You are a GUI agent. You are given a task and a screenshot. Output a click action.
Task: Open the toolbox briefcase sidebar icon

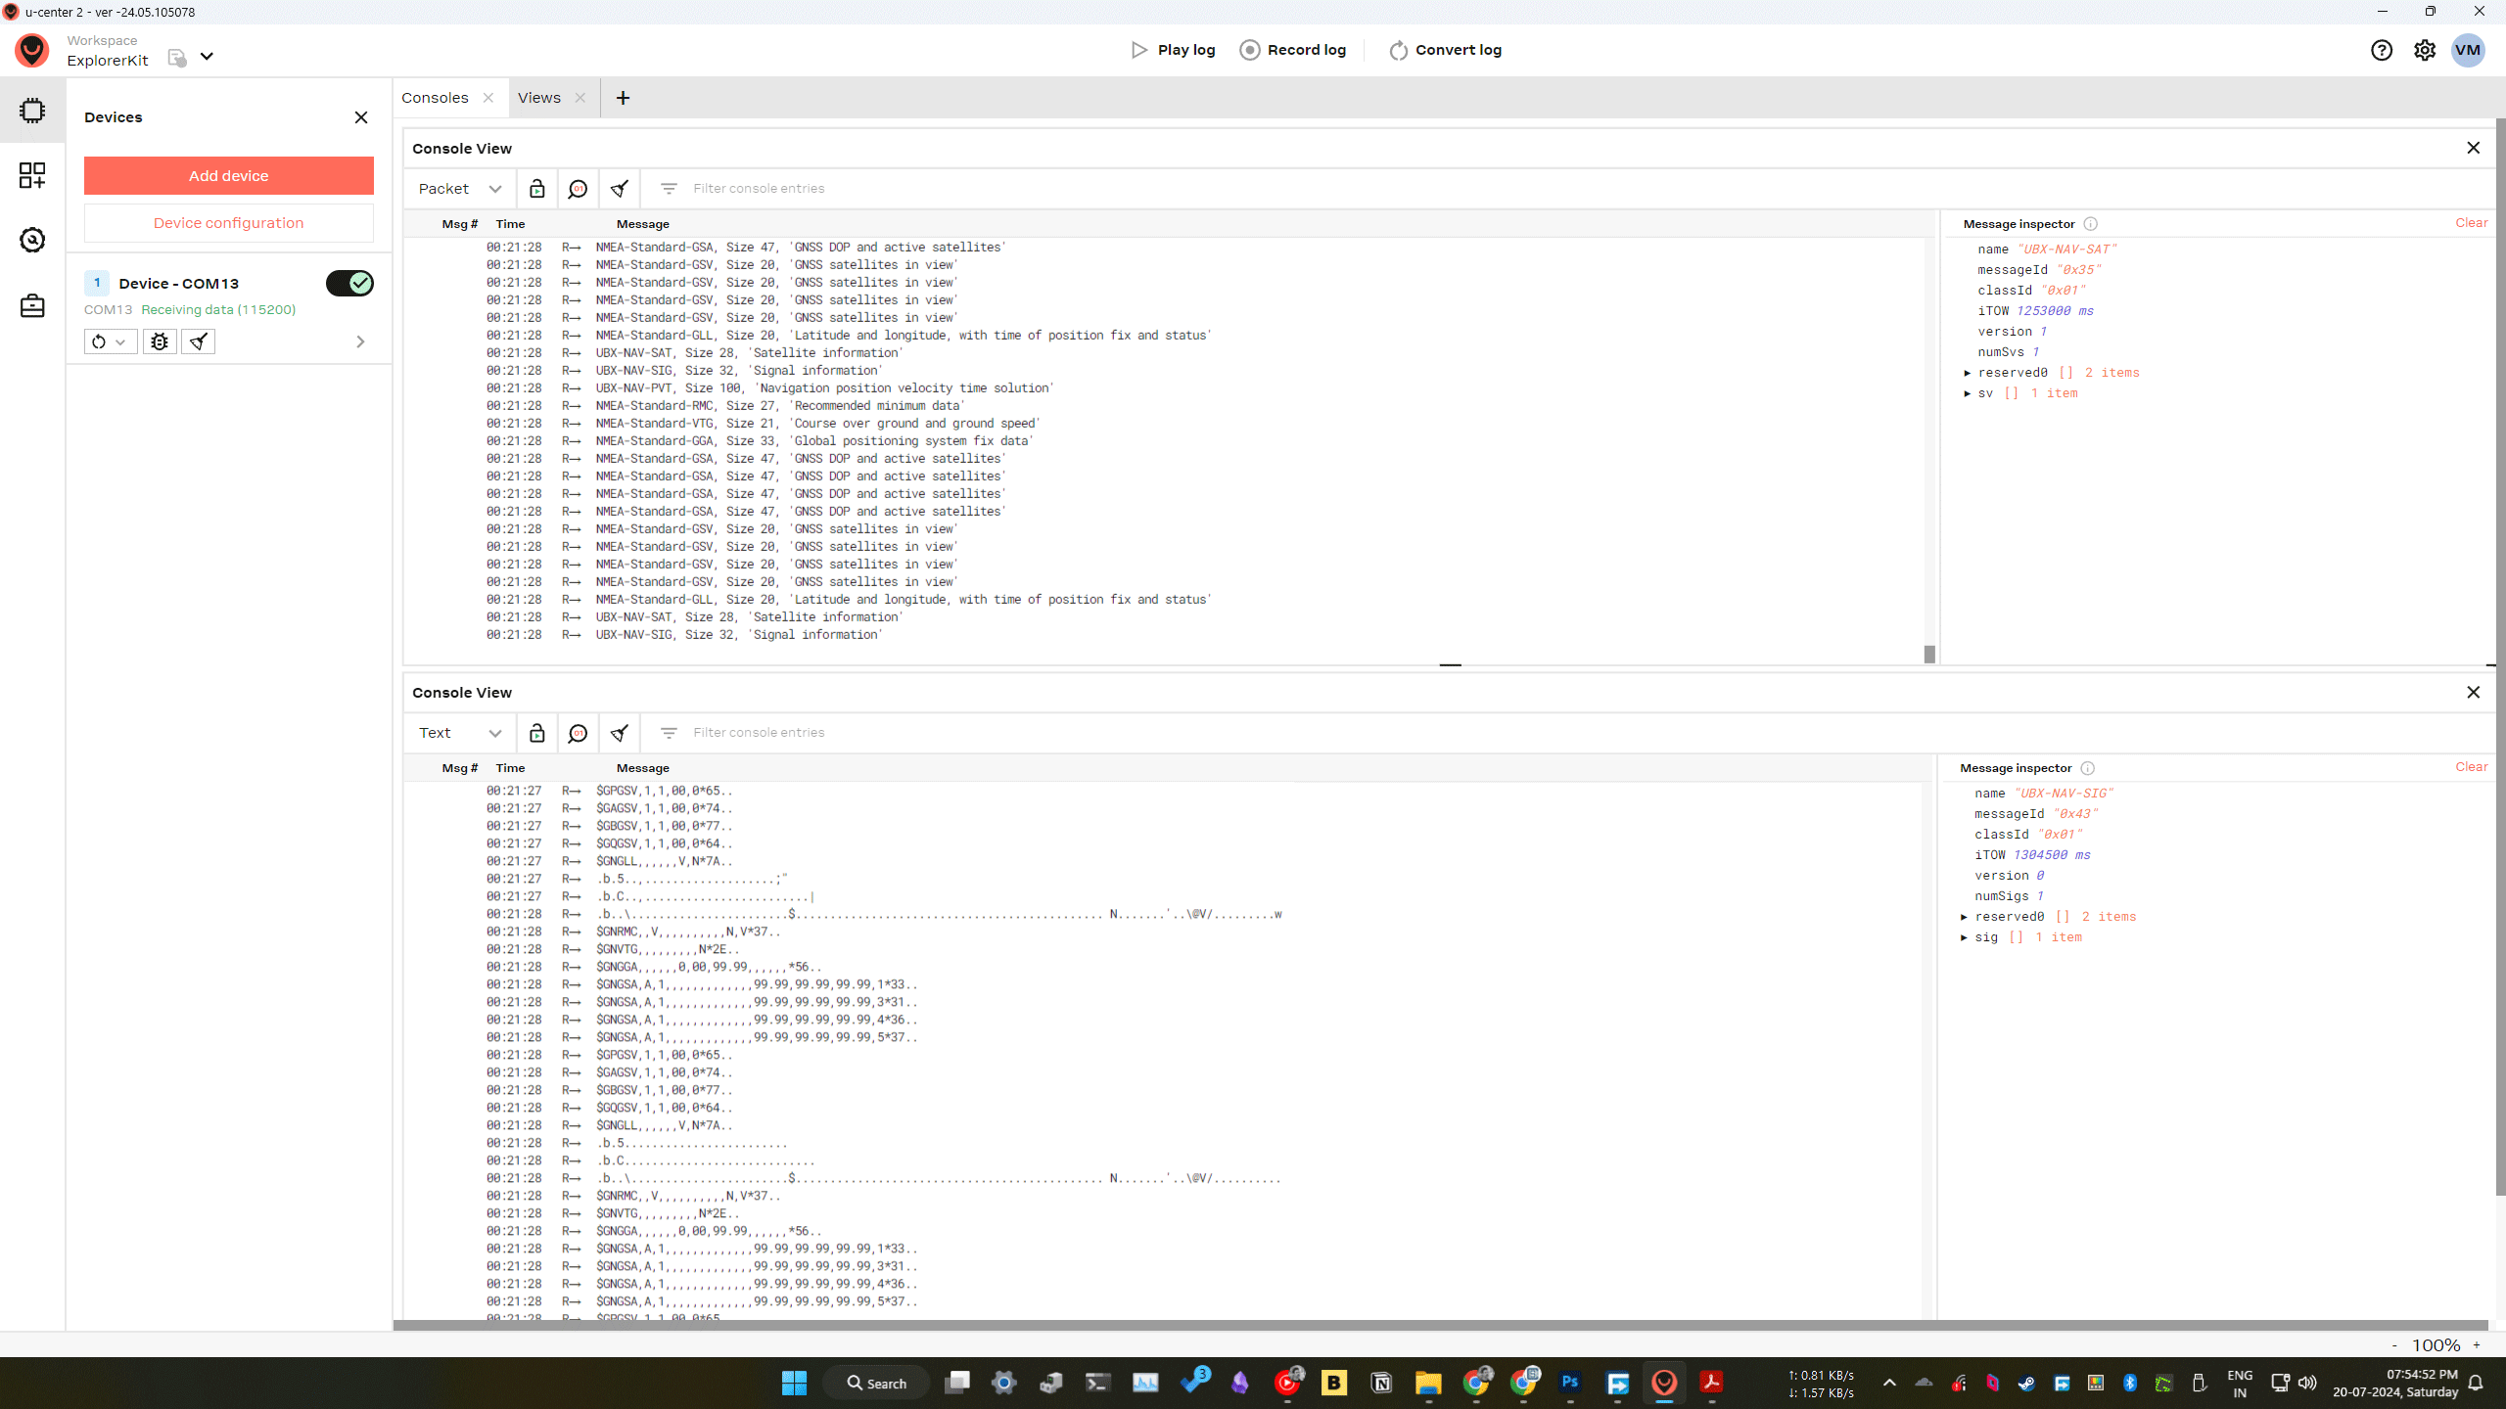[32, 305]
